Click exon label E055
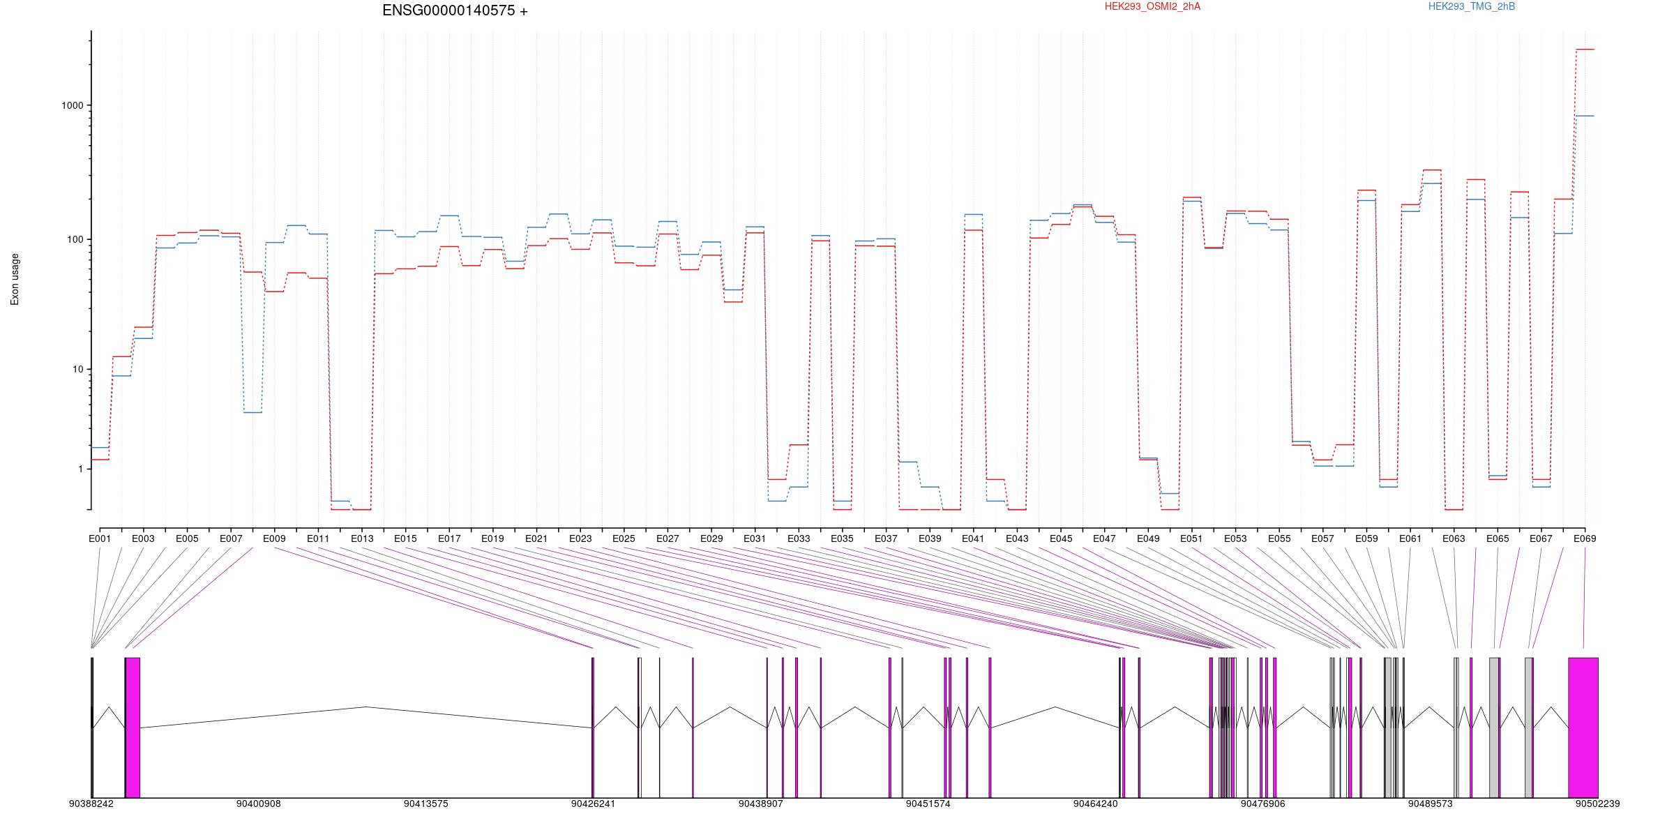Viewport: 1674px width, 837px height. tap(1279, 538)
